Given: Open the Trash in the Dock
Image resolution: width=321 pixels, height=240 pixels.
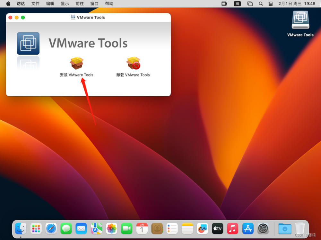Looking at the screenshot, I should point(300,228).
